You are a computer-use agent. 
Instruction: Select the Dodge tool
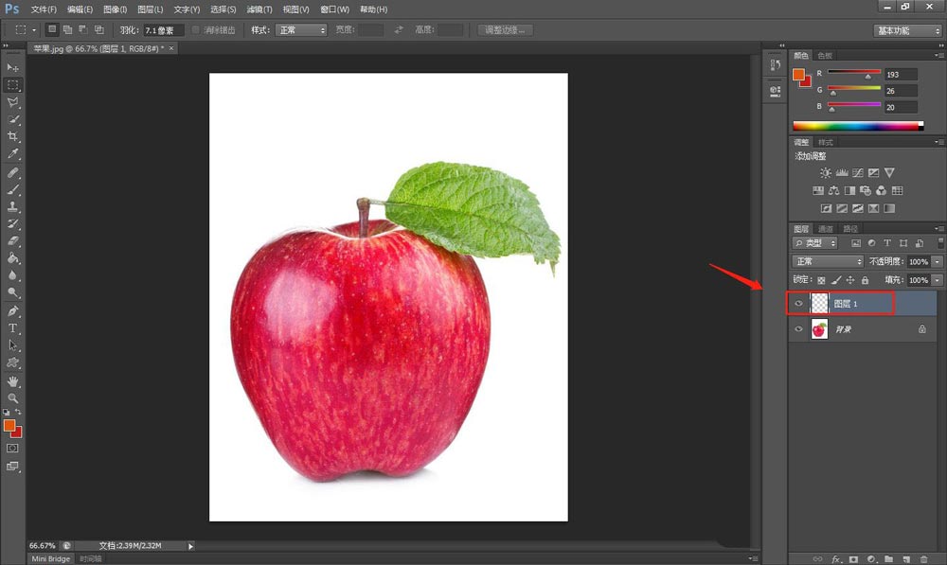pyautogui.click(x=12, y=292)
